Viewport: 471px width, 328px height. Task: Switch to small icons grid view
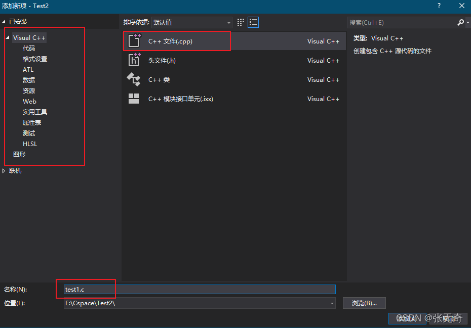tap(241, 22)
